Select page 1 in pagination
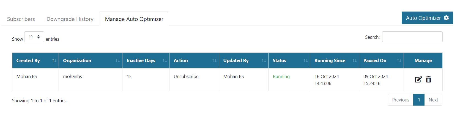 tap(419, 100)
